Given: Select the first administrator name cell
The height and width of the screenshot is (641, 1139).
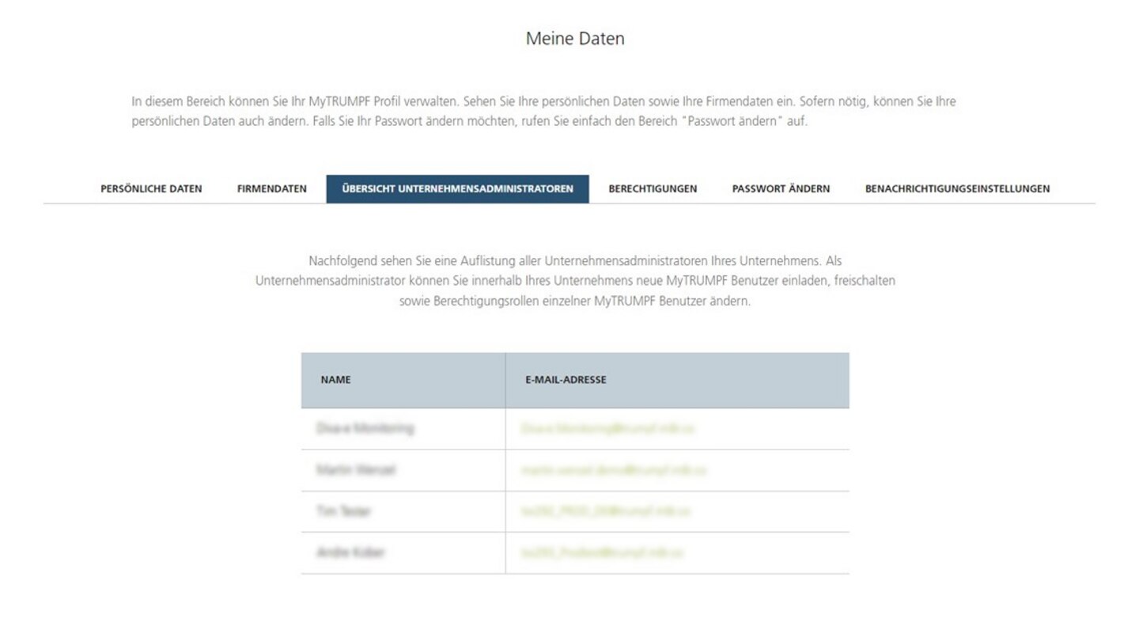Looking at the screenshot, I should pyautogui.click(x=365, y=429).
